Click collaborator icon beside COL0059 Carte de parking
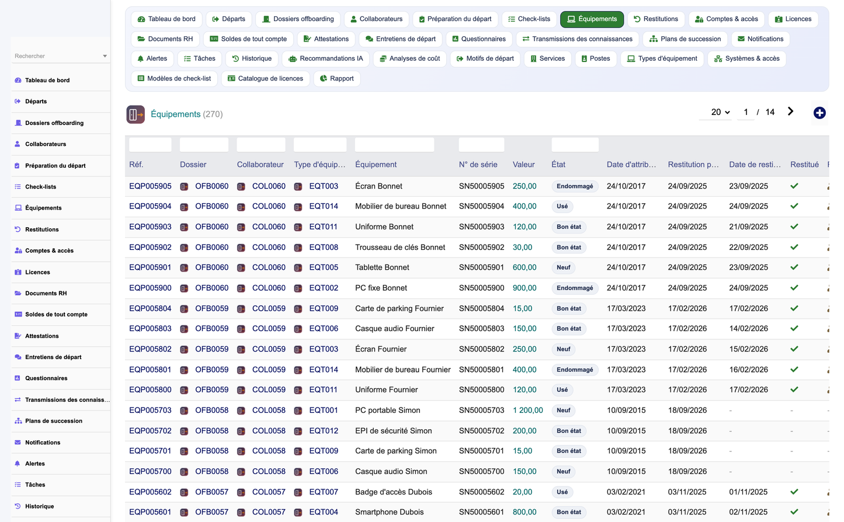Image resolution: width=844 pixels, height=522 pixels. 241,309
